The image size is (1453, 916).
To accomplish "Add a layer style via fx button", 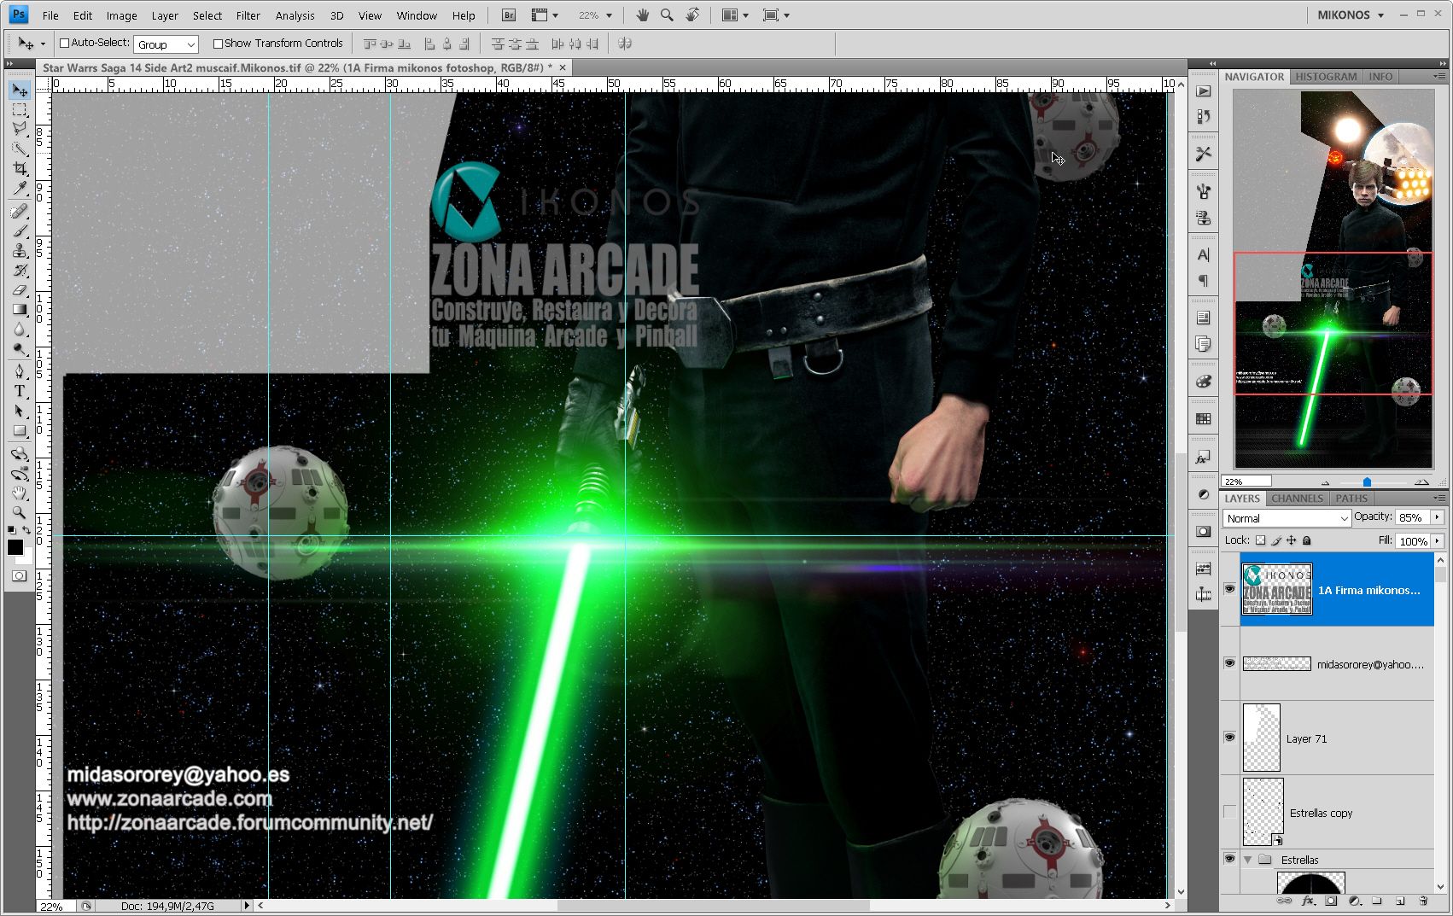I will pos(1308,901).
